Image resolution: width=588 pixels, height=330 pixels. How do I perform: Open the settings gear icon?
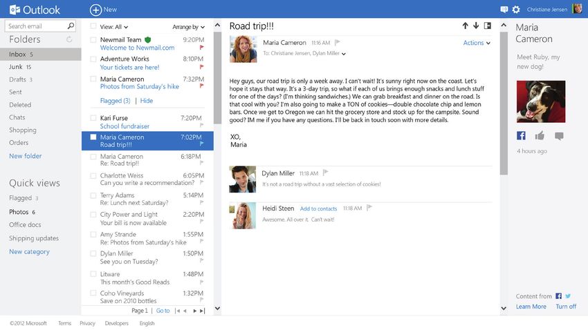tap(516, 10)
